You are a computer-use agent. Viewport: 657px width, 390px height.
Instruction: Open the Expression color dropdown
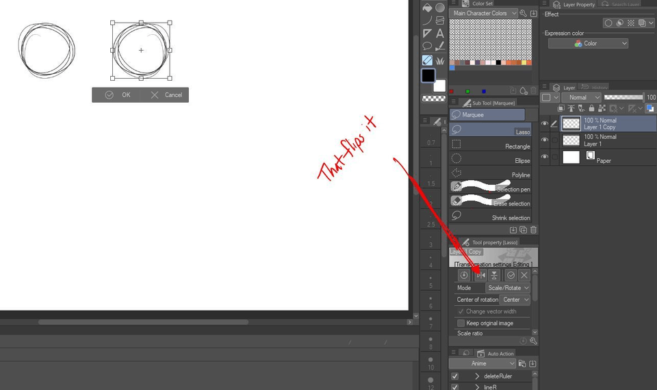tap(588, 43)
